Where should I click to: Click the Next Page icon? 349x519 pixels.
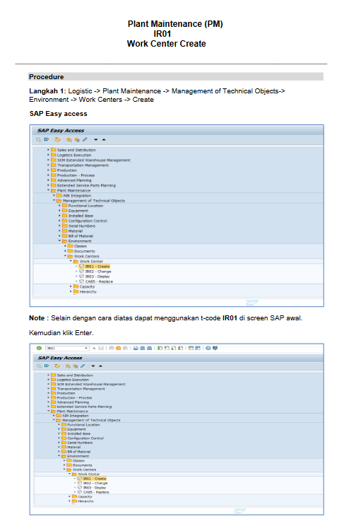pos(173,348)
